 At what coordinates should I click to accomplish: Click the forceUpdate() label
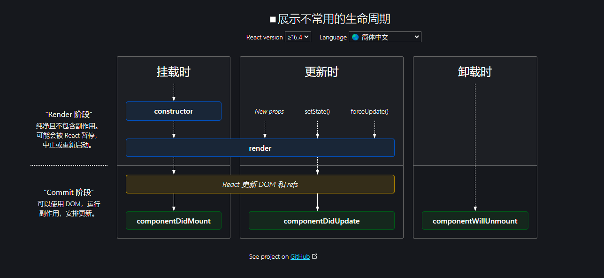pyautogui.click(x=370, y=111)
